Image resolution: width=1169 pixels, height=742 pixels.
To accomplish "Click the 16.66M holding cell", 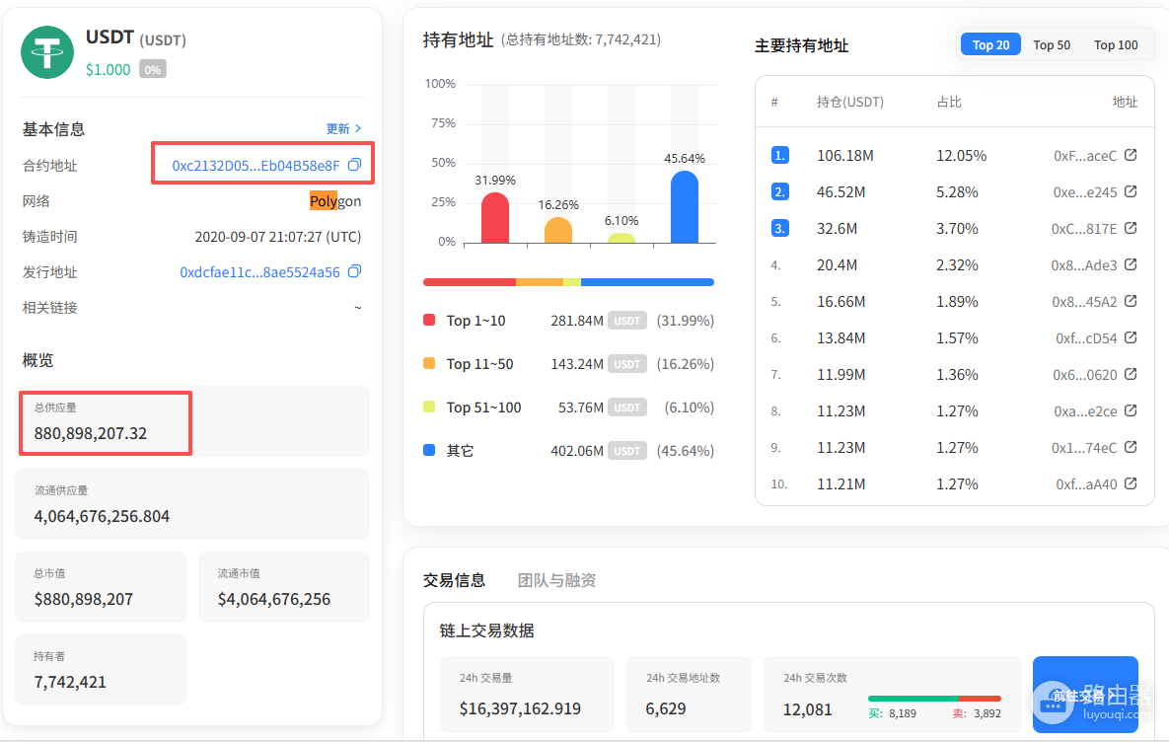I will 840,301.
